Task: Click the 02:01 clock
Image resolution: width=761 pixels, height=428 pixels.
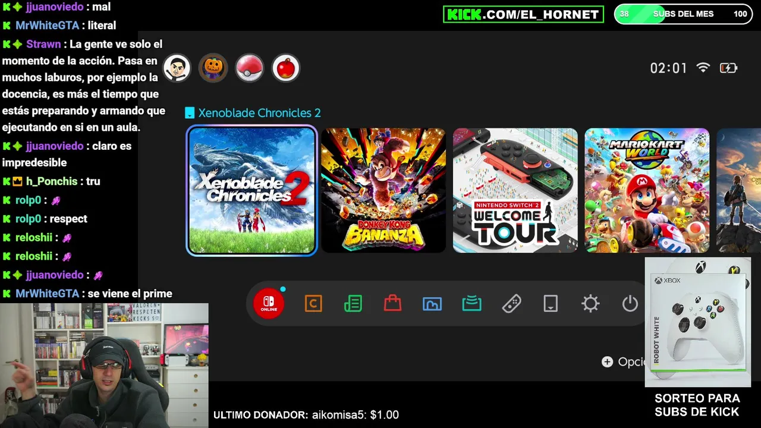Action: [x=668, y=68]
